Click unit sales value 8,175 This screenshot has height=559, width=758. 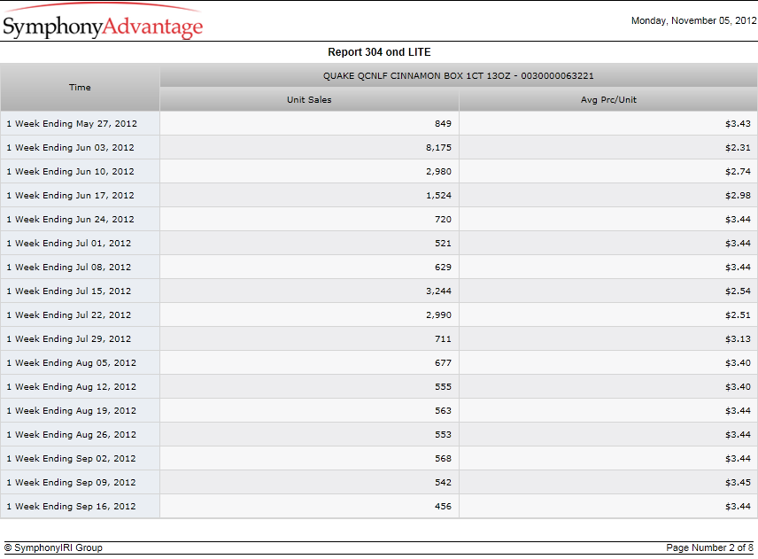click(438, 147)
